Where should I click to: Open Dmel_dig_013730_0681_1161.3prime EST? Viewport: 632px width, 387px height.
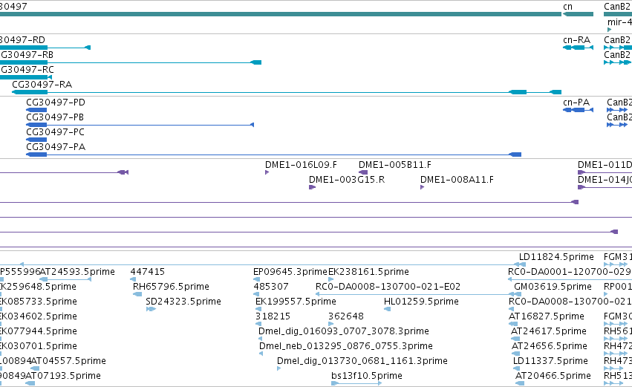[279, 368]
